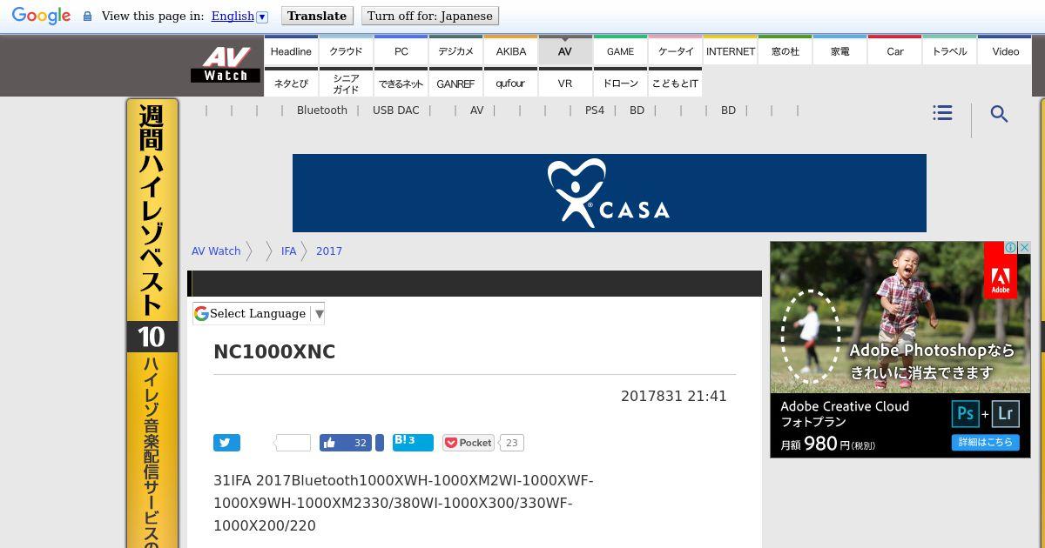Open the 窓の杜 tab

click(x=785, y=51)
